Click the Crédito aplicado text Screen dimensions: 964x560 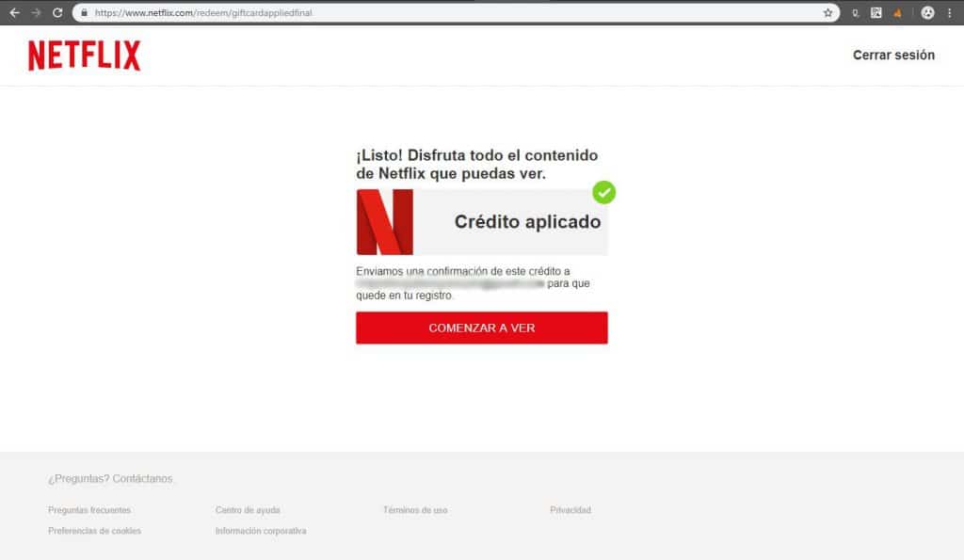click(527, 221)
